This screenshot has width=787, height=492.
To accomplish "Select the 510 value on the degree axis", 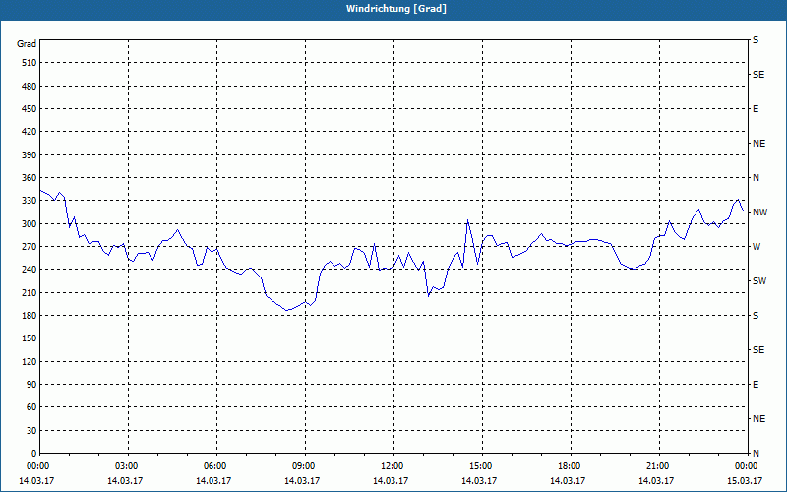I will coord(29,63).
